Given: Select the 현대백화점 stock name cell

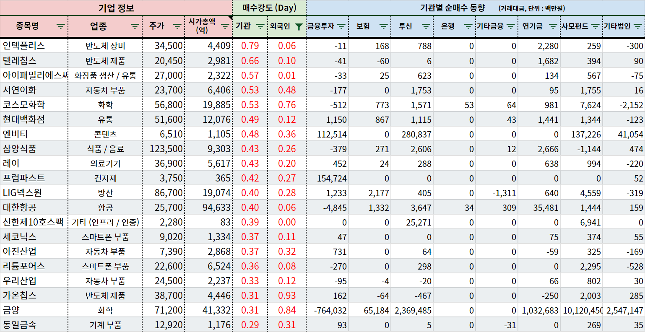Looking at the screenshot, I should (x=34, y=119).
